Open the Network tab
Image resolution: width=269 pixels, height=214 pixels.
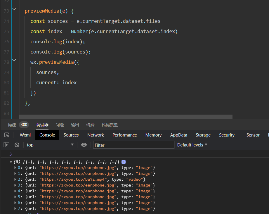(x=96, y=135)
